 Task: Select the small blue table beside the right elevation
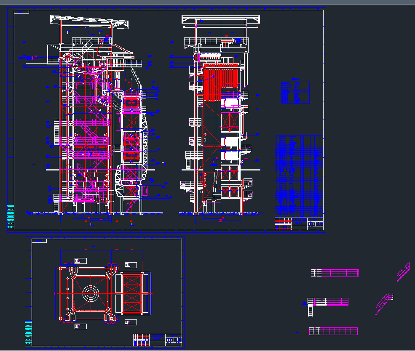(295, 92)
